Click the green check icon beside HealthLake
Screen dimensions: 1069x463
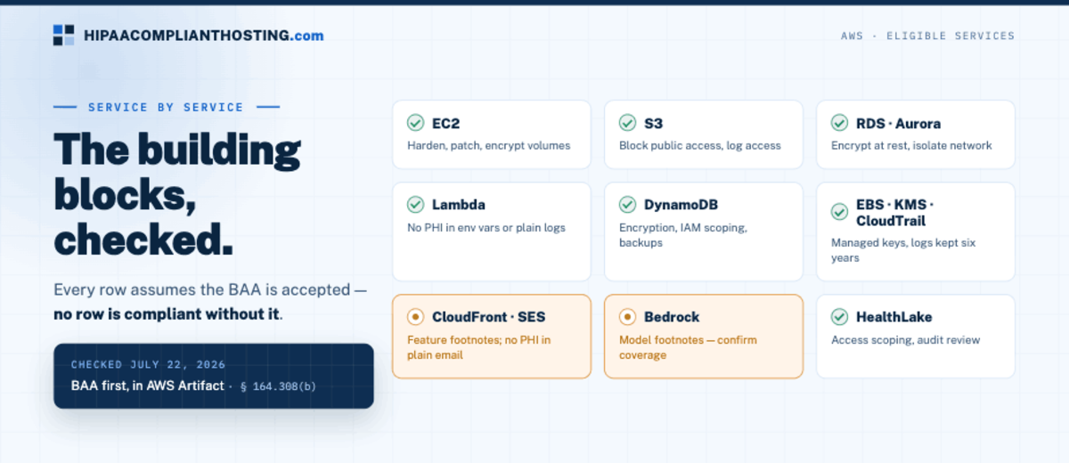pyautogui.click(x=839, y=317)
